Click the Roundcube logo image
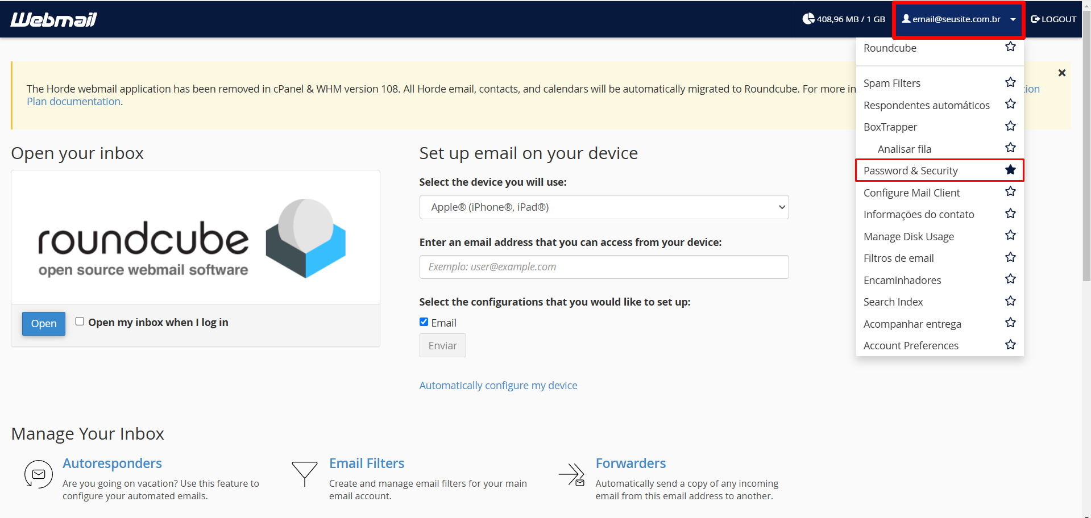1091x518 pixels. tap(192, 239)
